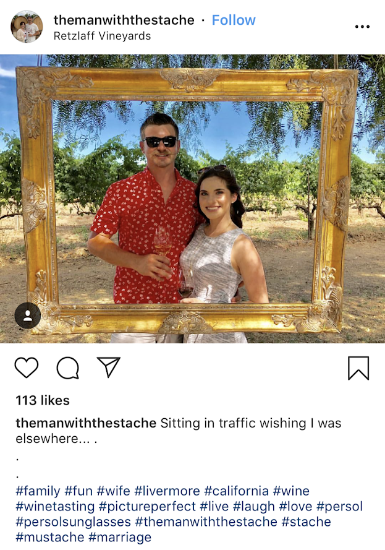Open the #persolsunglasses hashtag
The height and width of the screenshot is (550, 385).
pos(73,522)
